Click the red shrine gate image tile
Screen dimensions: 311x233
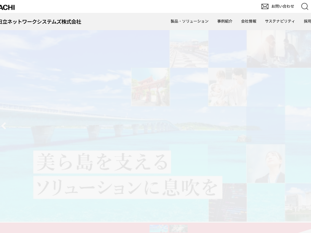151,87
